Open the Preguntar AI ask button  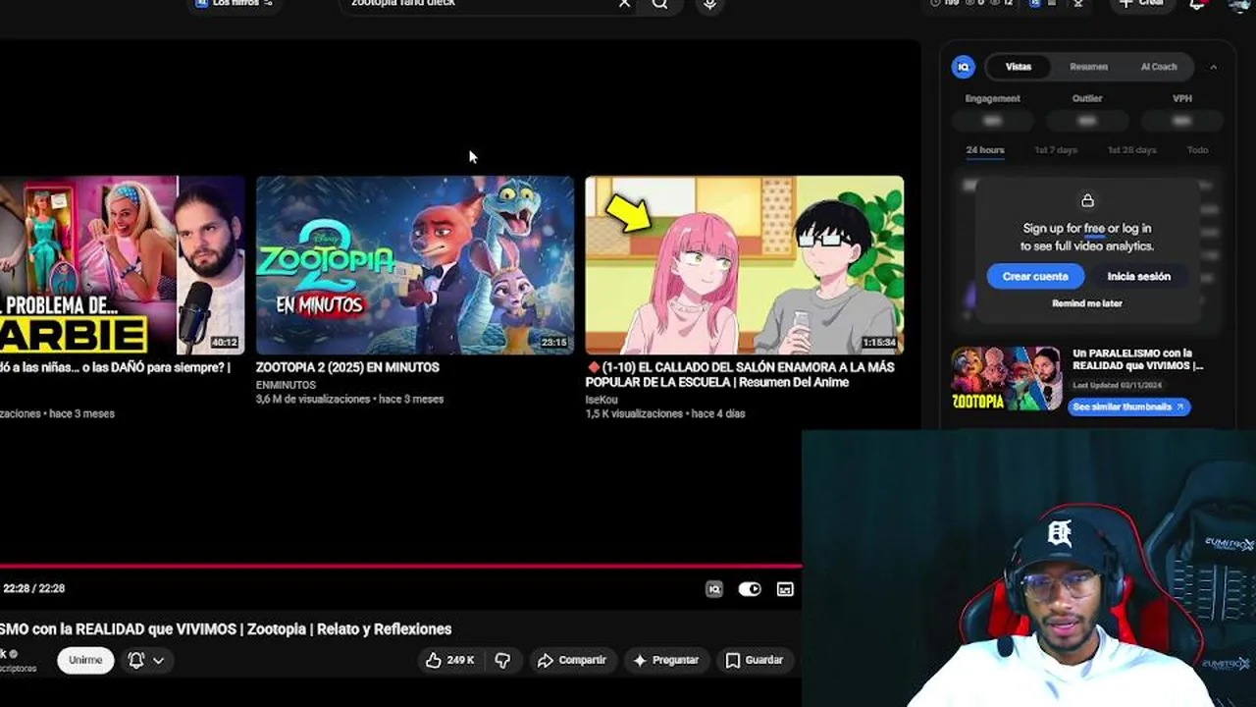point(666,661)
